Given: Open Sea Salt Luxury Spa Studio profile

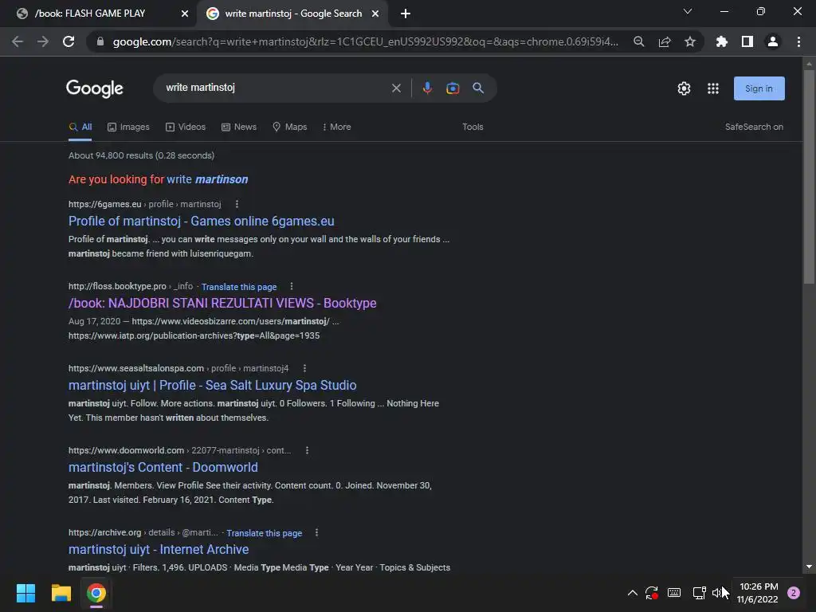Looking at the screenshot, I should (x=212, y=386).
